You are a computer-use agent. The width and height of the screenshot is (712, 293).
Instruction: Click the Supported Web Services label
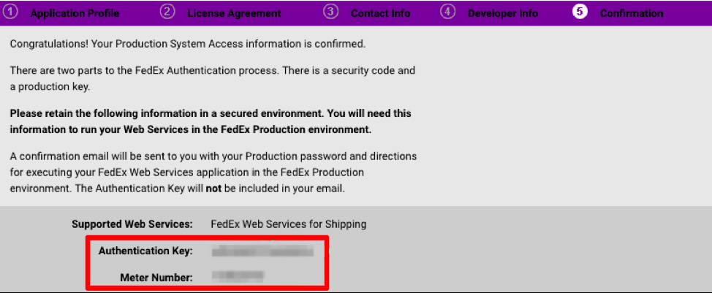coord(132,224)
